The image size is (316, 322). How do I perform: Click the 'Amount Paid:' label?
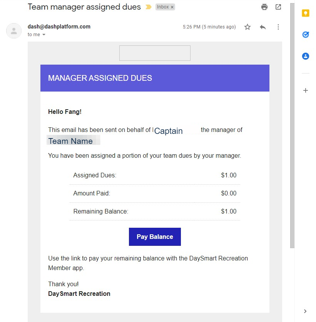pos(92,193)
